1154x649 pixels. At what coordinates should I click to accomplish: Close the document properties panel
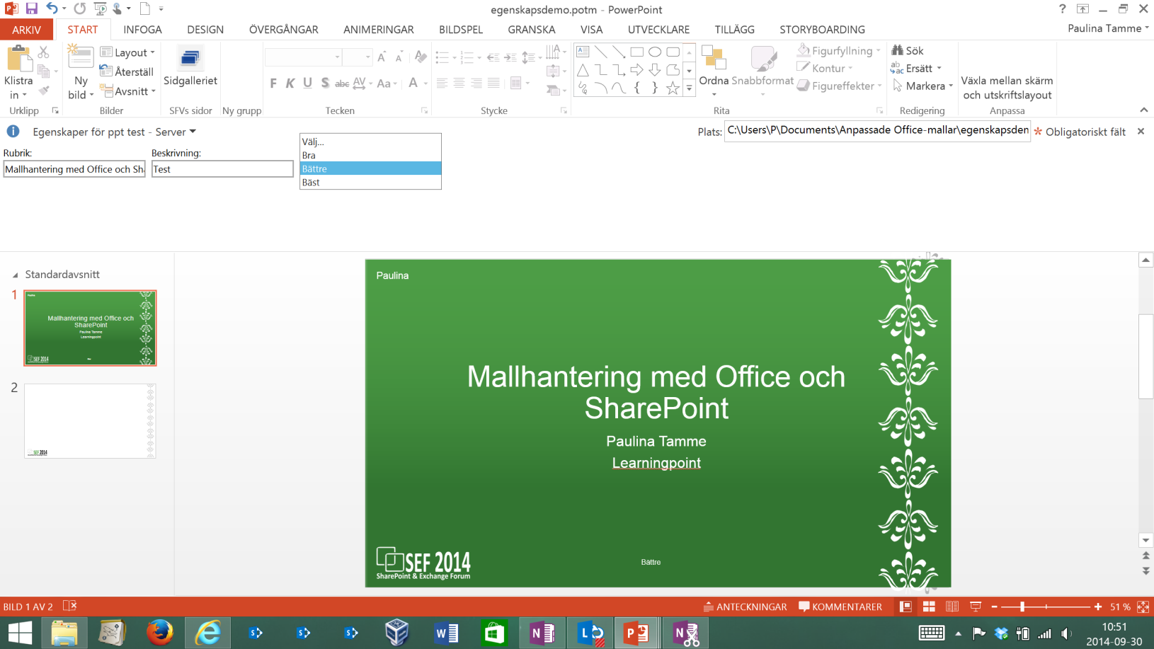coord(1141,132)
